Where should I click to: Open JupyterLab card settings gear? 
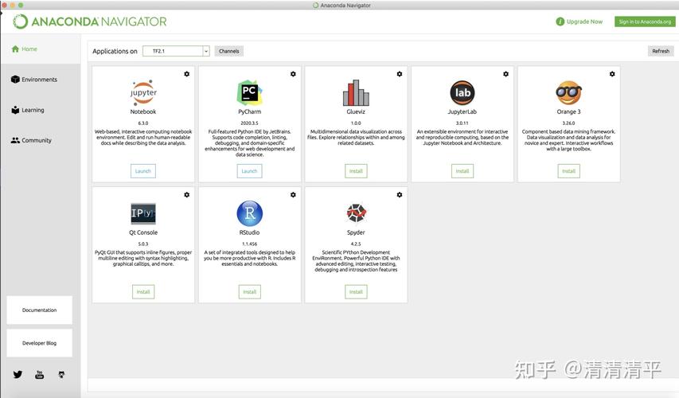pyautogui.click(x=505, y=74)
